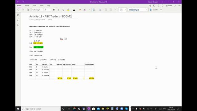
Task: Open the tags dropdown arrow
Action: click(125, 10)
